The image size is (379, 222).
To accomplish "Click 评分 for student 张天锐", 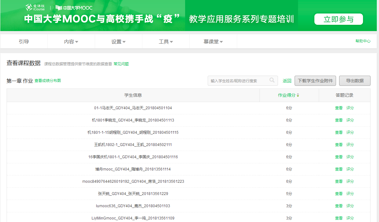I will coord(350,194).
